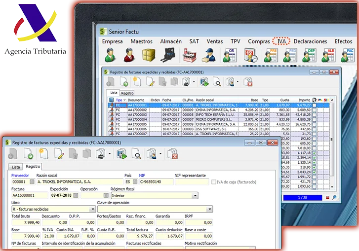Open the DEP depósitos icon
Viewport: 359px width, 251px height.
pyautogui.click(x=309, y=55)
